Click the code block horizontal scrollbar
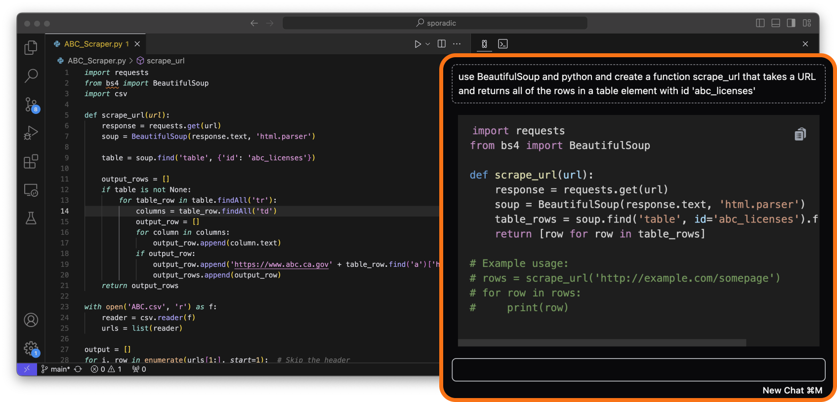Image resolution: width=837 pixels, height=402 pixels. coord(601,342)
